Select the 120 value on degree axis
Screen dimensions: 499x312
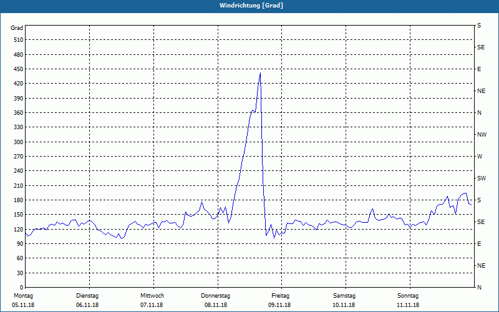point(19,229)
